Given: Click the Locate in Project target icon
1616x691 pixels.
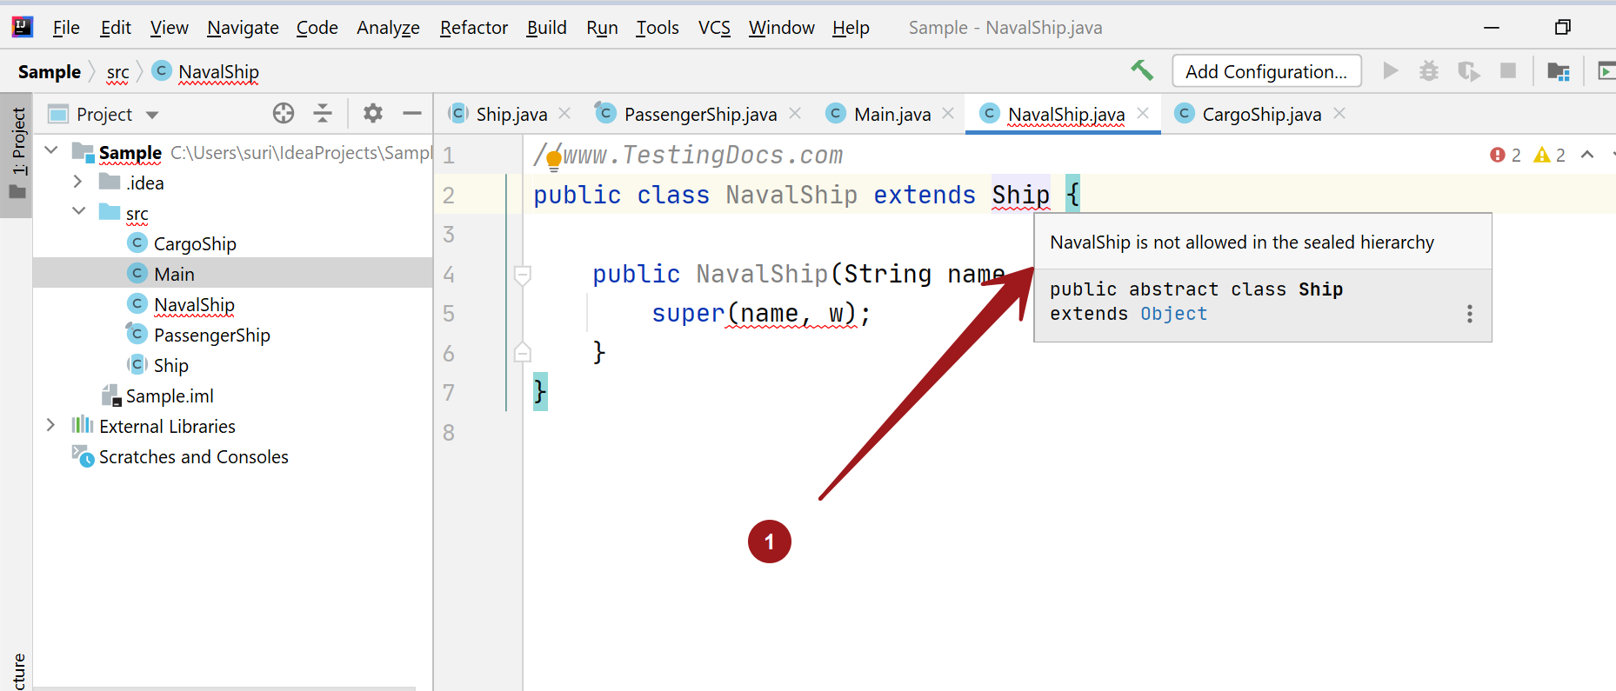Looking at the screenshot, I should tap(284, 113).
